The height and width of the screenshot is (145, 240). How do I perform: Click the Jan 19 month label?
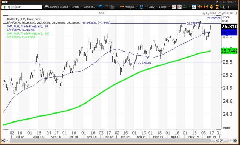pos(125,137)
